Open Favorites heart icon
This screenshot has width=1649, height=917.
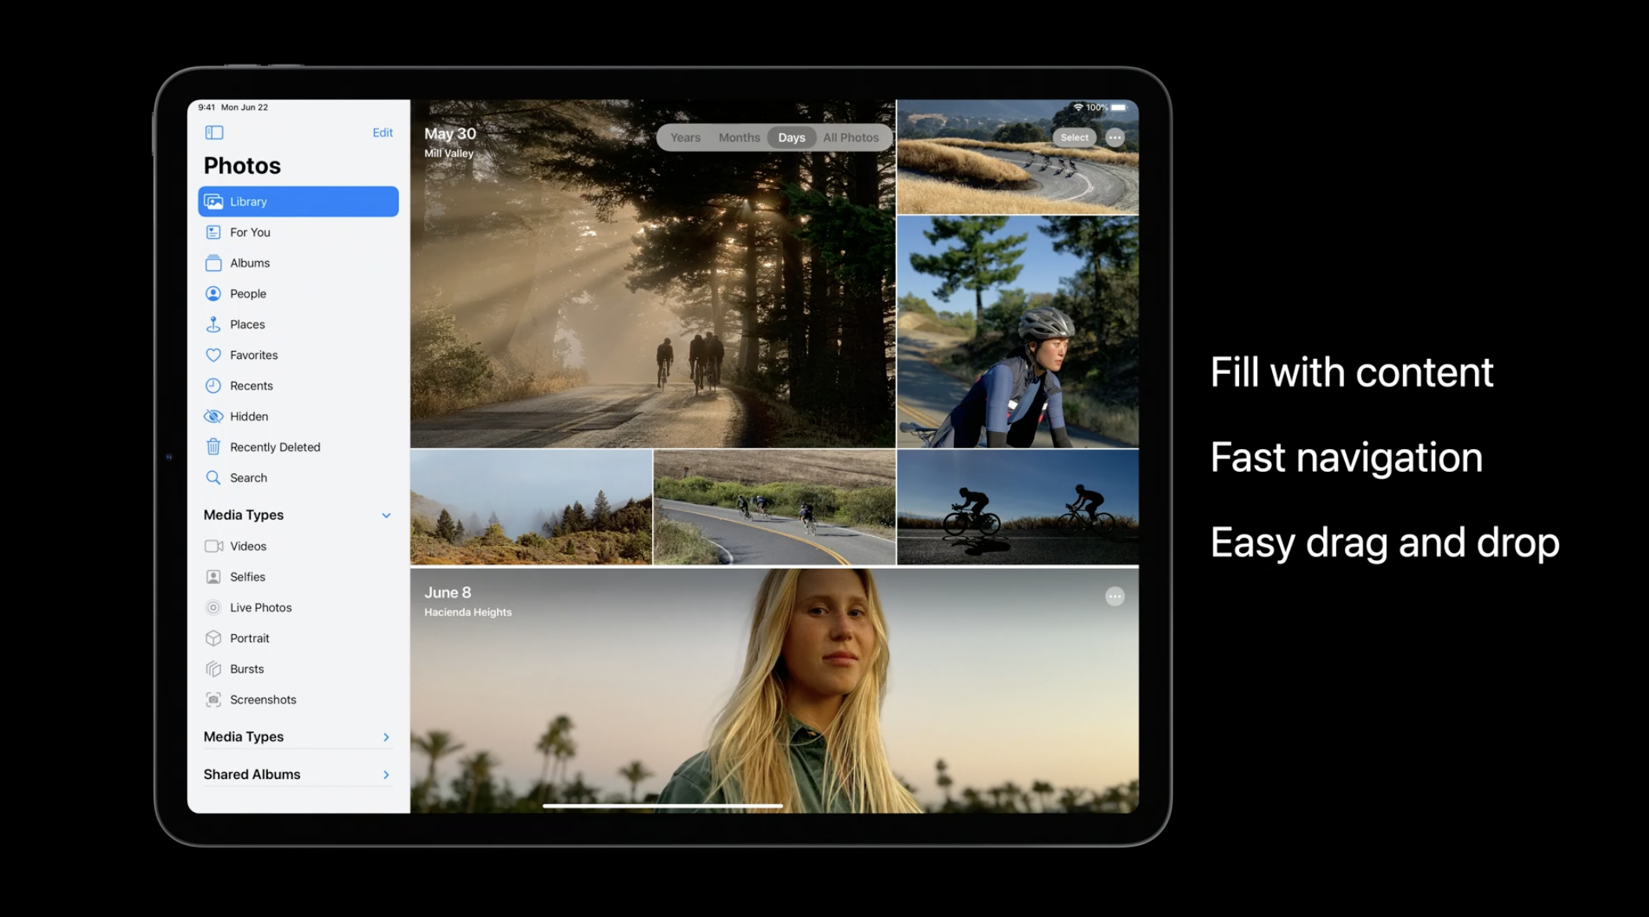213,355
